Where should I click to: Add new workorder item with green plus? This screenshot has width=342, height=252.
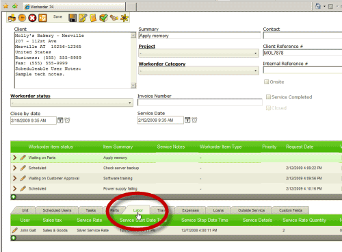point(14,197)
